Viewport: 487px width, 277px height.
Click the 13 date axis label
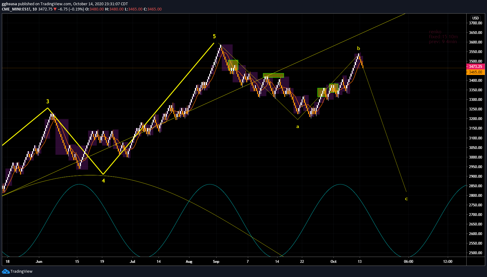[x=360, y=262]
